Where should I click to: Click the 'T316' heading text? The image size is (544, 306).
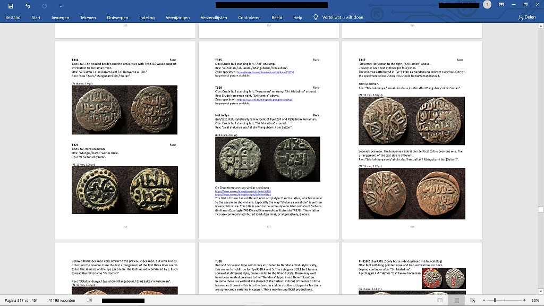(218, 88)
